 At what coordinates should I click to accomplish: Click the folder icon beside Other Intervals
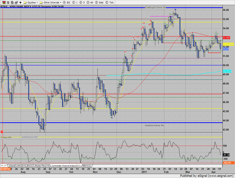pos(41,2)
